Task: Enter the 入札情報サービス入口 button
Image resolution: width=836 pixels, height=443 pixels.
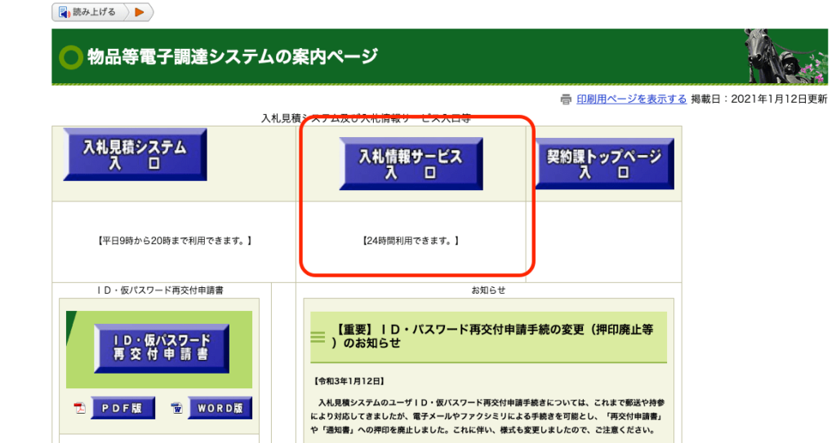Action: pyautogui.click(x=411, y=164)
